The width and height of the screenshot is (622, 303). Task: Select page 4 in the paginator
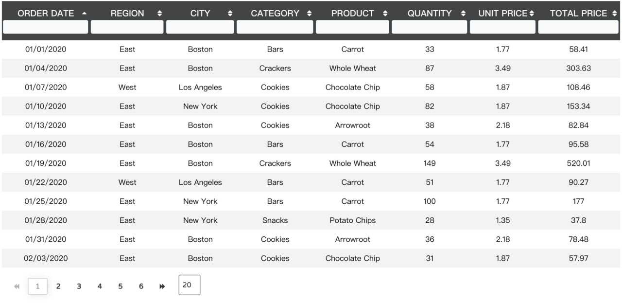click(100, 286)
